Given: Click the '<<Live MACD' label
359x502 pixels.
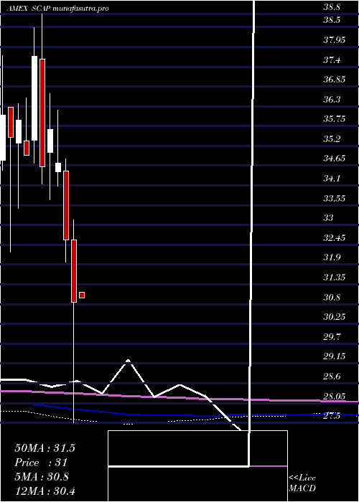Looking at the screenshot, I should [x=302, y=483].
